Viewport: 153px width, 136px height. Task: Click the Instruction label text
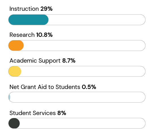(x=24, y=9)
